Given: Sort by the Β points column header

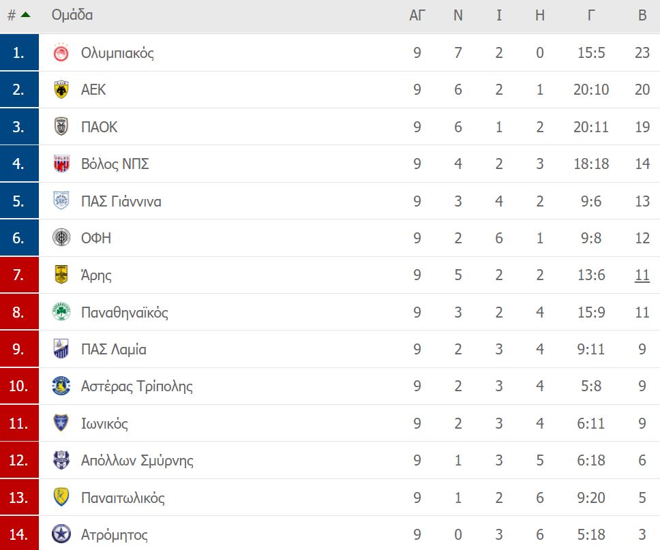Looking at the screenshot, I should [642, 15].
